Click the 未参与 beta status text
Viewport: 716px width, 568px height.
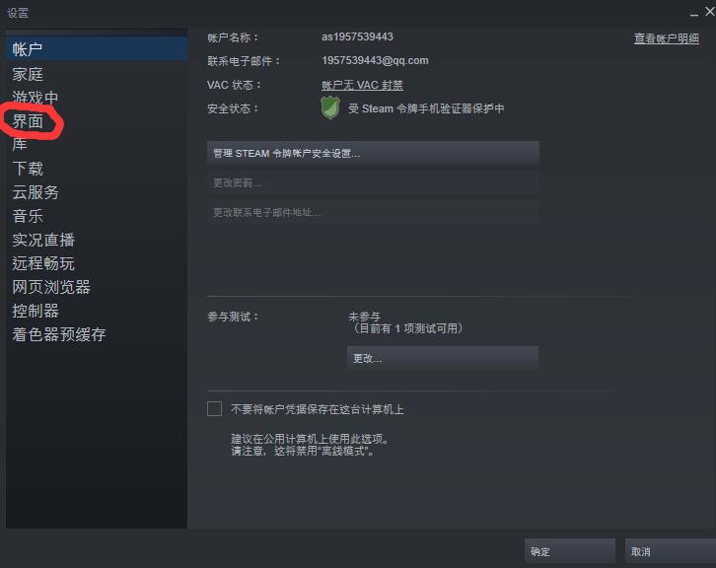click(x=364, y=317)
